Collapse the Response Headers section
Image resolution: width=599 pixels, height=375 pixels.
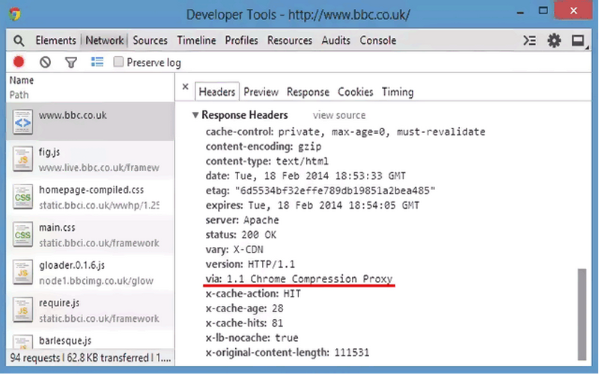(x=195, y=115)
